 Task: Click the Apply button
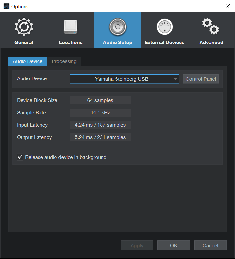137,246
